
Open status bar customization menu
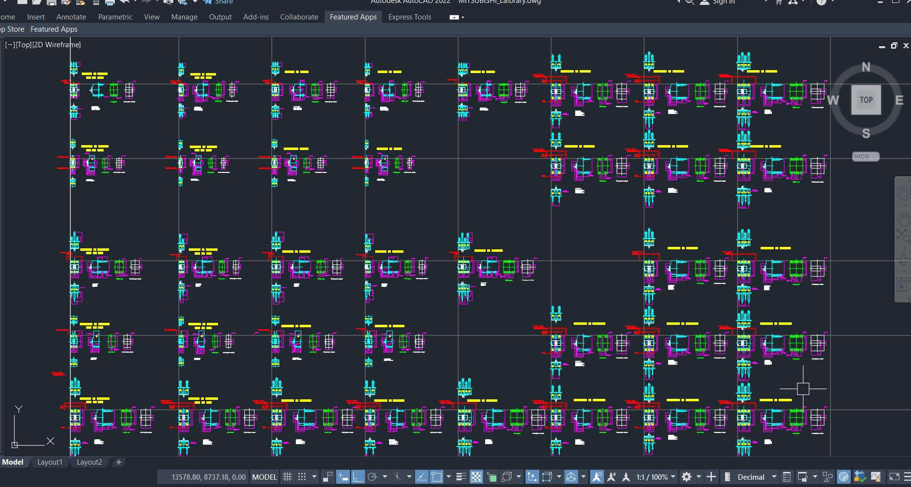907,477
